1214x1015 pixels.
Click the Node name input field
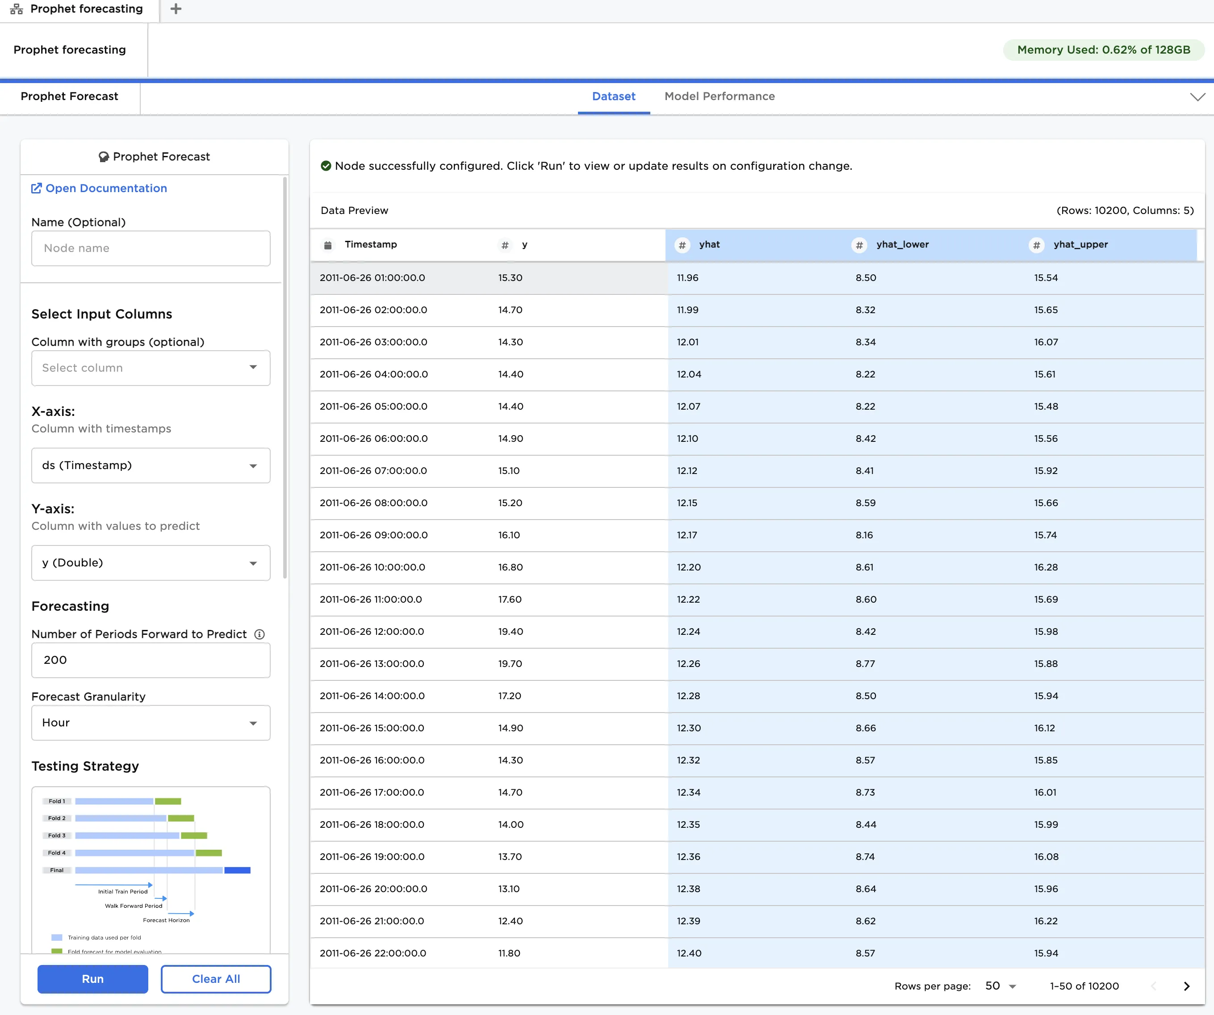coord(151,248)
